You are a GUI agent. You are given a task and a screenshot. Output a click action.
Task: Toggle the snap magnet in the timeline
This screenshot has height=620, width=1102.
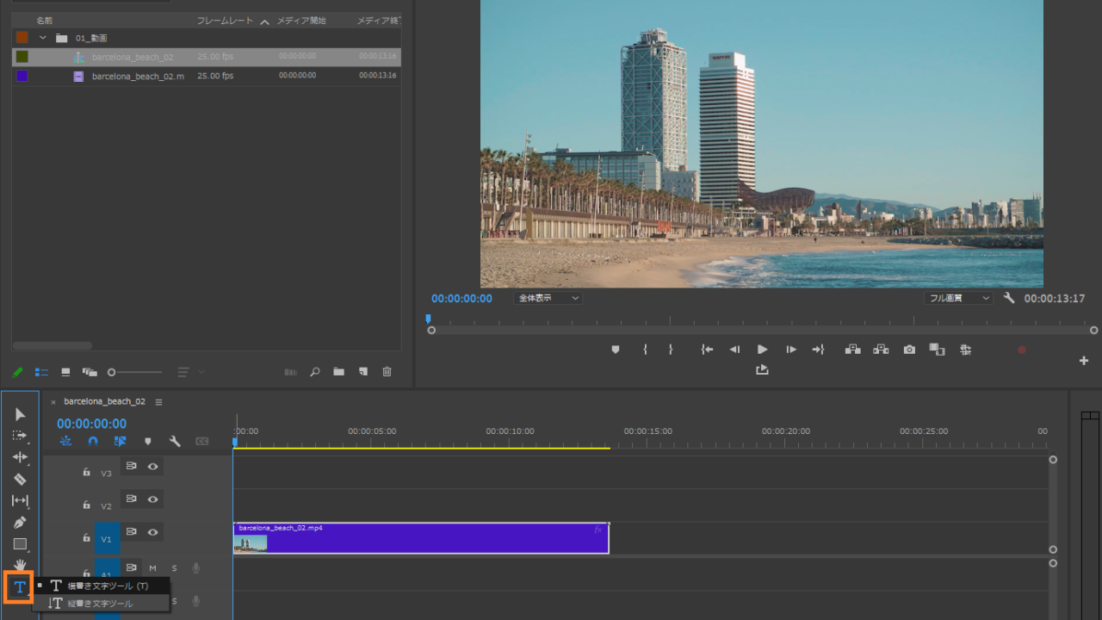coord(93,441)
